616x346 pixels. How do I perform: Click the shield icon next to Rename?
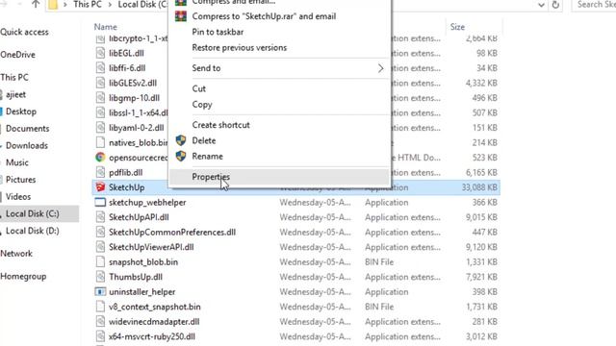pyautogui.click(x=181, y=156)
